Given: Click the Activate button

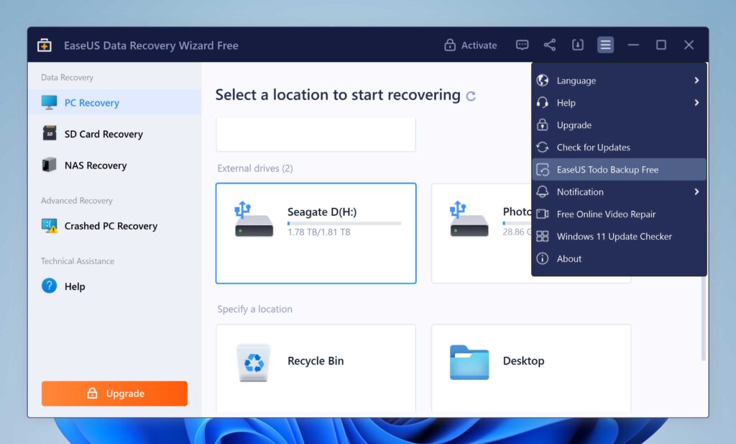Looking at the screenshot, I should coord(471,45).
